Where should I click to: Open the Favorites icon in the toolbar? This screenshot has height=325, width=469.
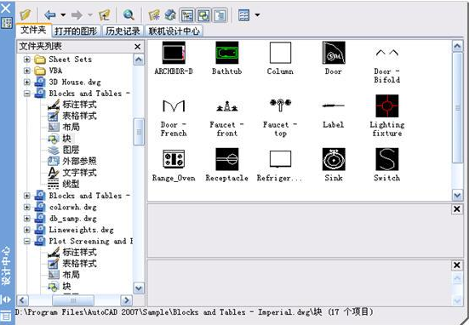154,15
